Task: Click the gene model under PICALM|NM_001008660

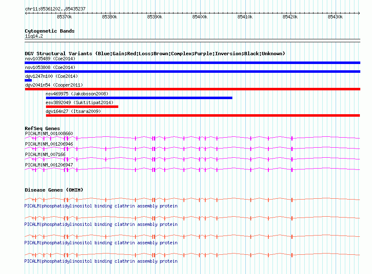Action: coord(192,138)
